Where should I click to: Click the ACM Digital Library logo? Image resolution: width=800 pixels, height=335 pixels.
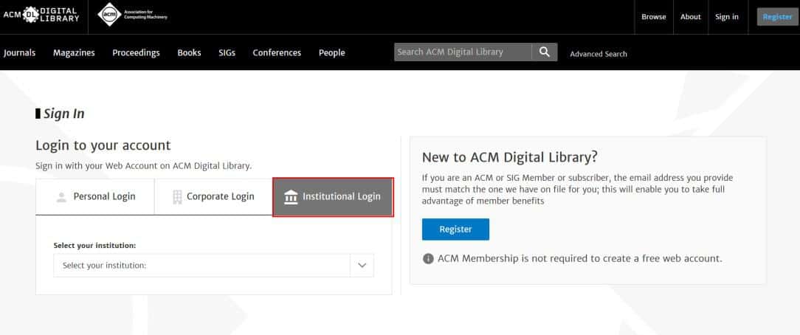pyautogui.click(x=41, y=15)
